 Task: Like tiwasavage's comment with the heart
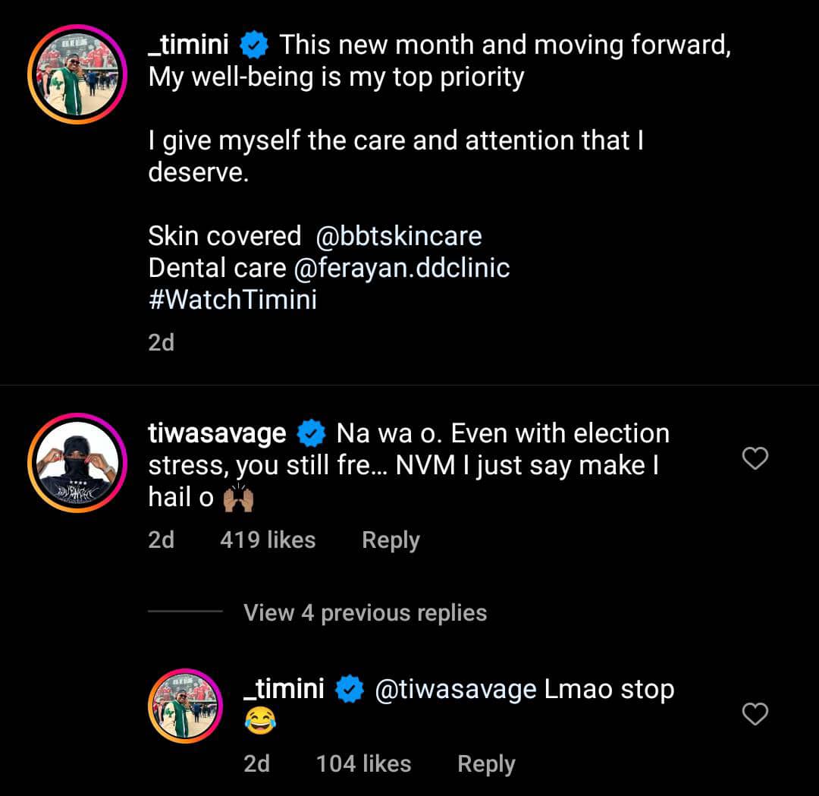[x=755, y=458]
